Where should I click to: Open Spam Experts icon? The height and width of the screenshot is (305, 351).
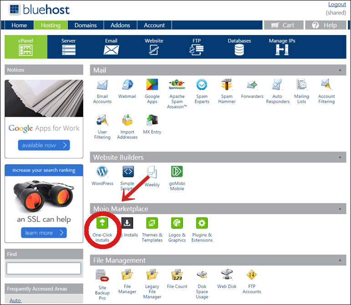point(202,91)
